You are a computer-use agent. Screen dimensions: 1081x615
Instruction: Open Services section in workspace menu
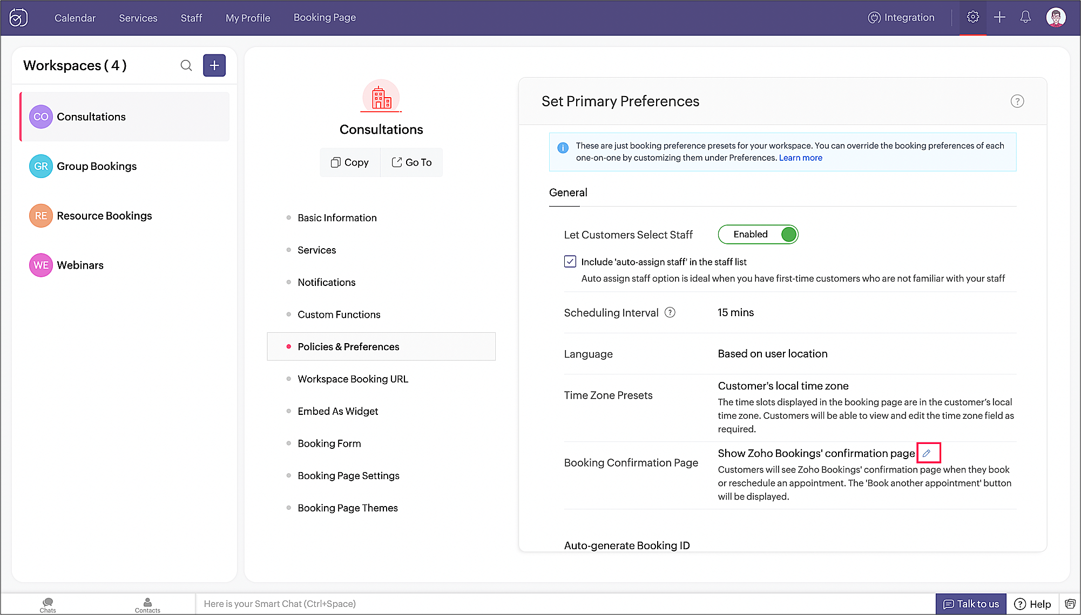coord(316,250)
